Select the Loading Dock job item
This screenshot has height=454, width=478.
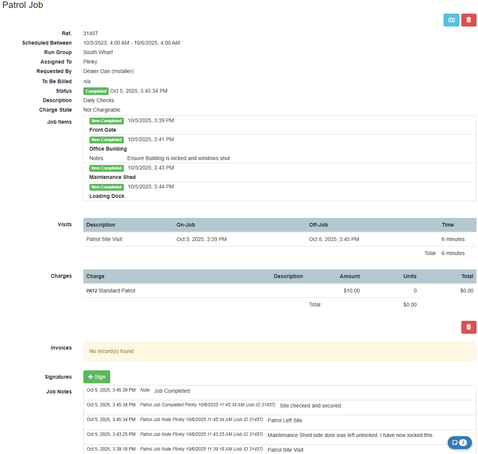[x=106, y=196]
